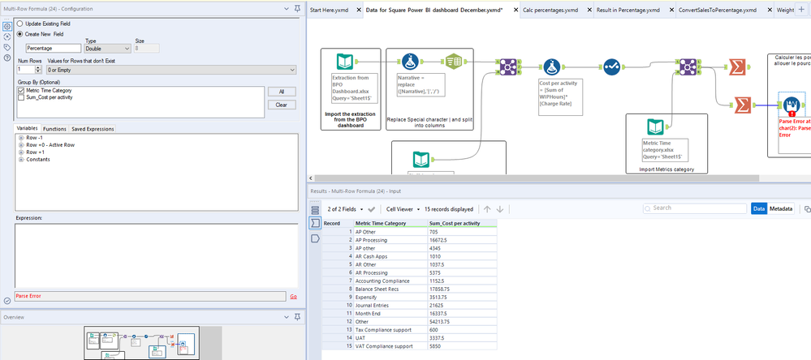Click the Go link beside Parse Error

(293, 297)
